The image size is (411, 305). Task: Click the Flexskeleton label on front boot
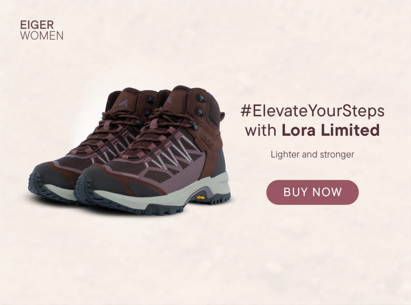tap(130, 175)
